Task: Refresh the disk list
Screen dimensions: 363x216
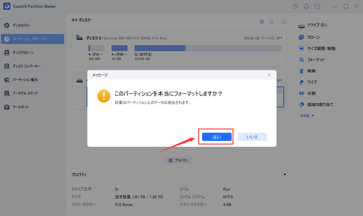Action: click(283, 22)
